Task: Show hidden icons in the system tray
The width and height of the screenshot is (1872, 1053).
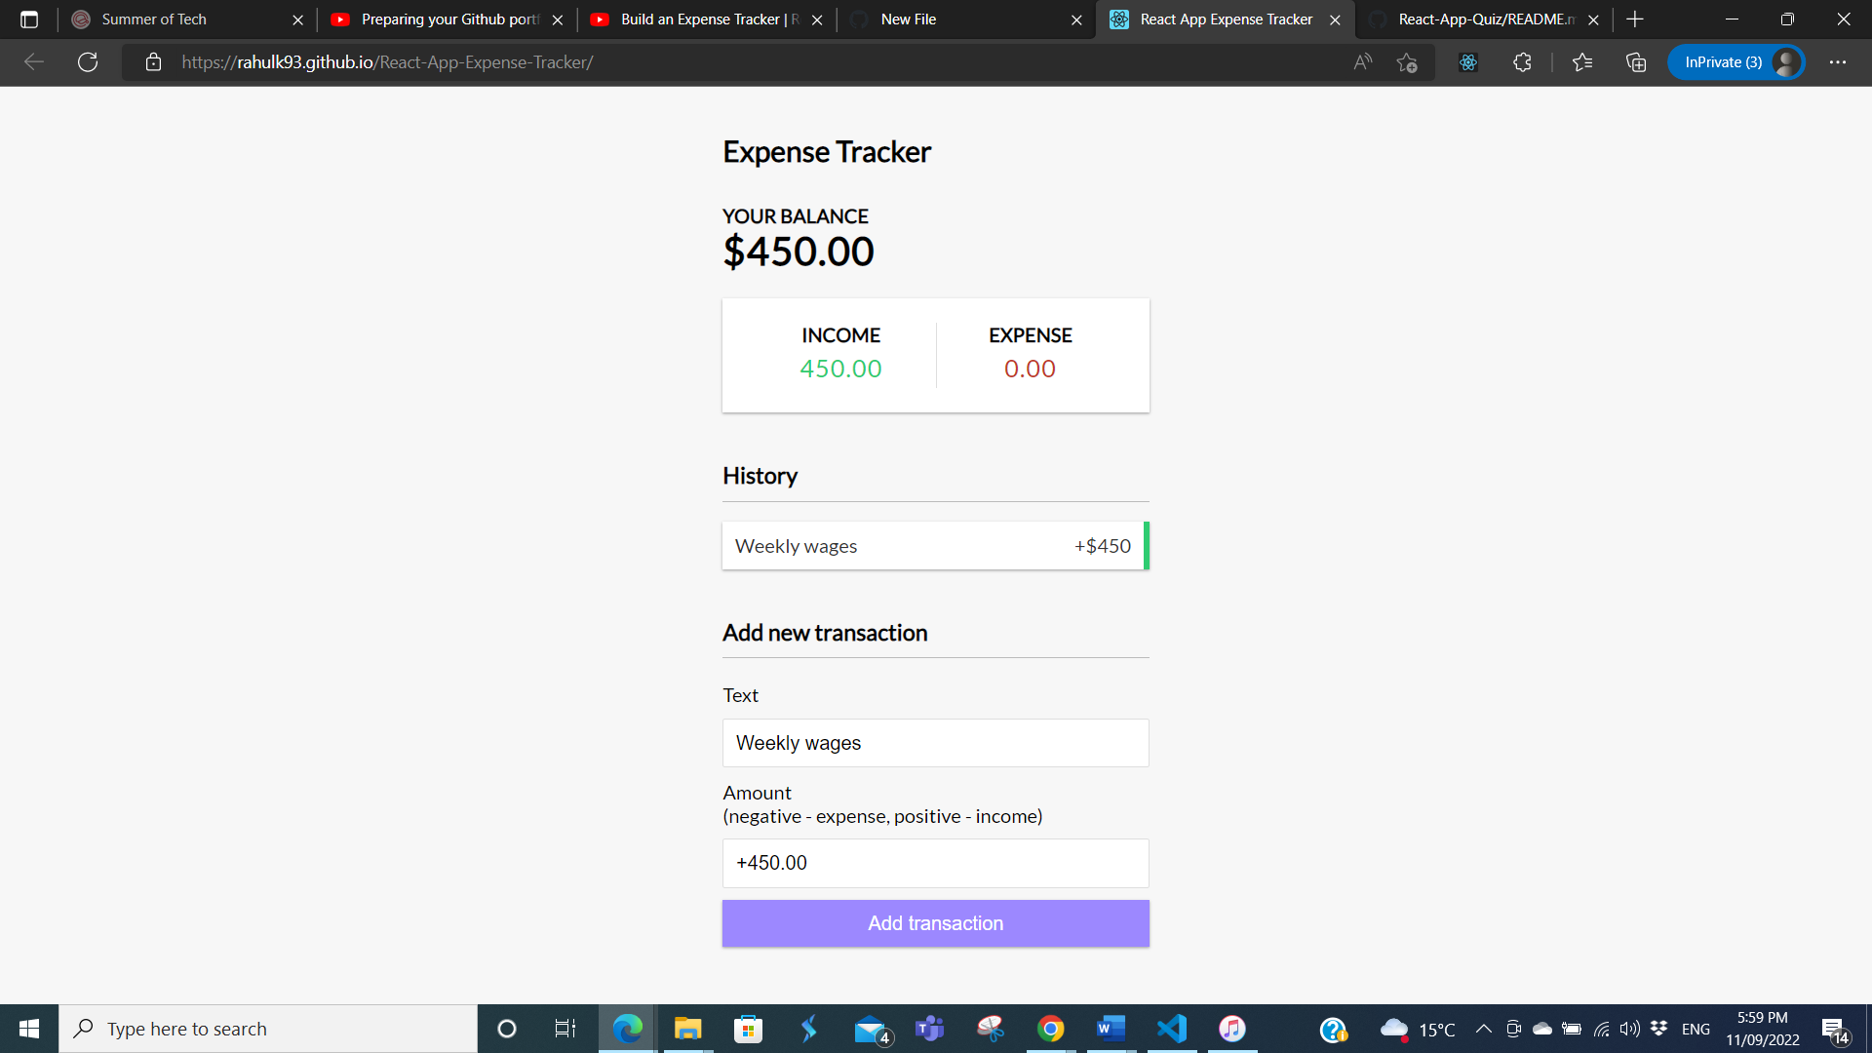Action: click(1484, 1028)
